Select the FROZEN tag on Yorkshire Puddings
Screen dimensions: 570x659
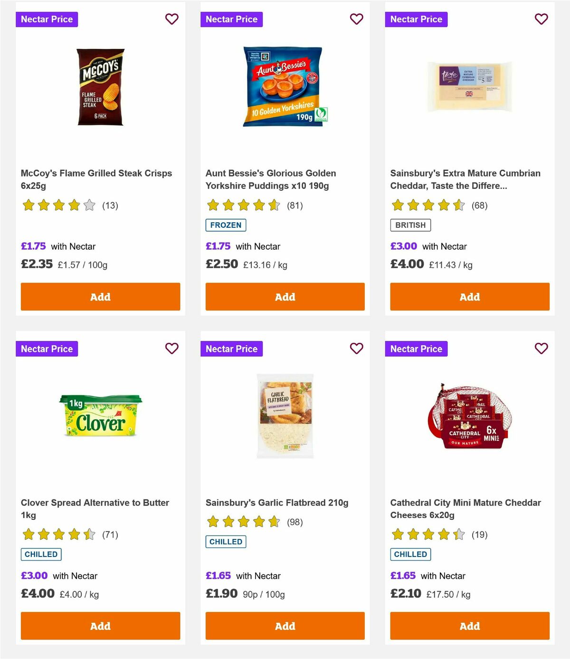pyautogui.click(x=226, y=225)
